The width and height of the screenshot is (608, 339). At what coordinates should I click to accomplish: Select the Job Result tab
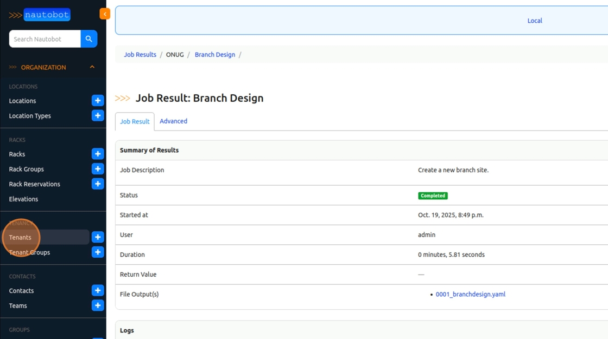point(135,122)
